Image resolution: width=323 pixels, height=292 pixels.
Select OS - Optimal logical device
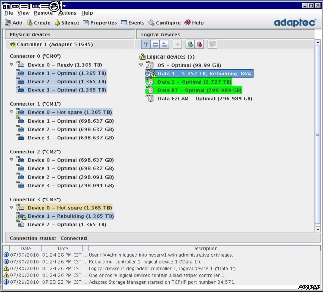[189, 65]
